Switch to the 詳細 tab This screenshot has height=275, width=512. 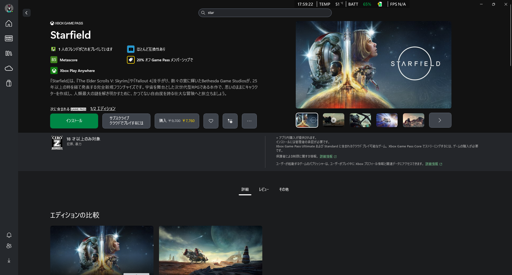click(x=245, y=189)
